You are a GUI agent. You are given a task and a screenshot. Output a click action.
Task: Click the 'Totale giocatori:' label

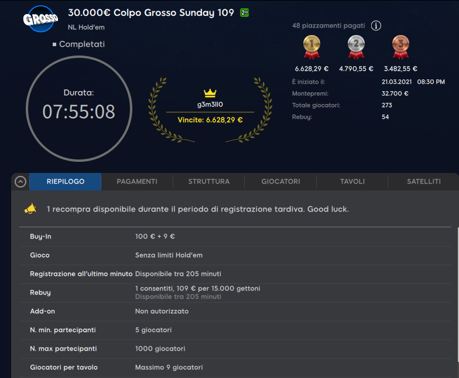tap(316, 105)
